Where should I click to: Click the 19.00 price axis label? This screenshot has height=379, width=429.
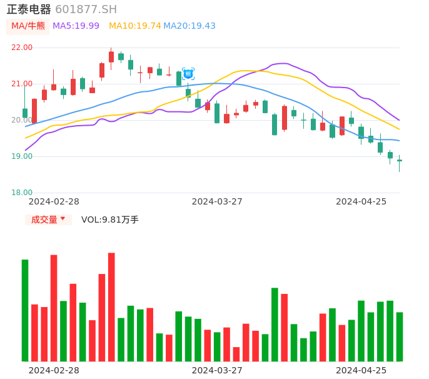pyautogui.click(x=22, y=156)
